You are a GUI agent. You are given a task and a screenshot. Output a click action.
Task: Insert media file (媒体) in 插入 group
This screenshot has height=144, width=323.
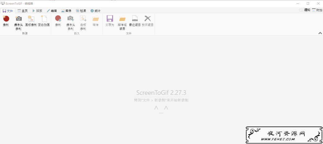[x=96, y=21]
